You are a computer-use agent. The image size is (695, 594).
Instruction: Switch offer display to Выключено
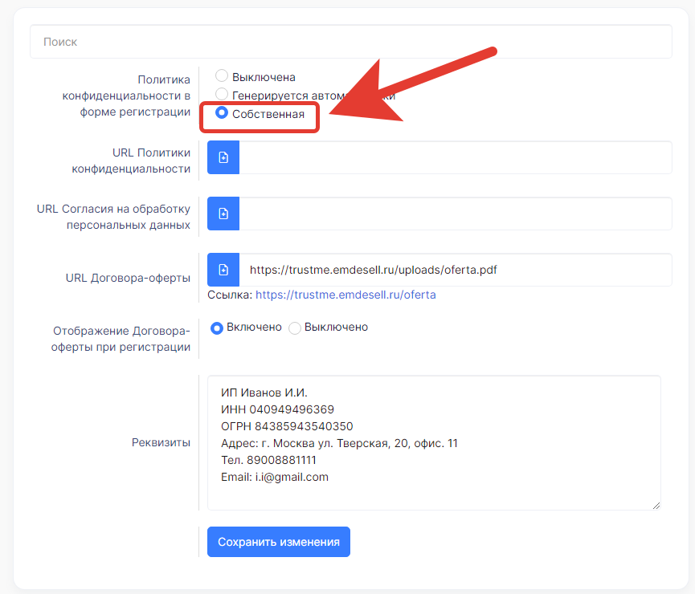point(295,328)
